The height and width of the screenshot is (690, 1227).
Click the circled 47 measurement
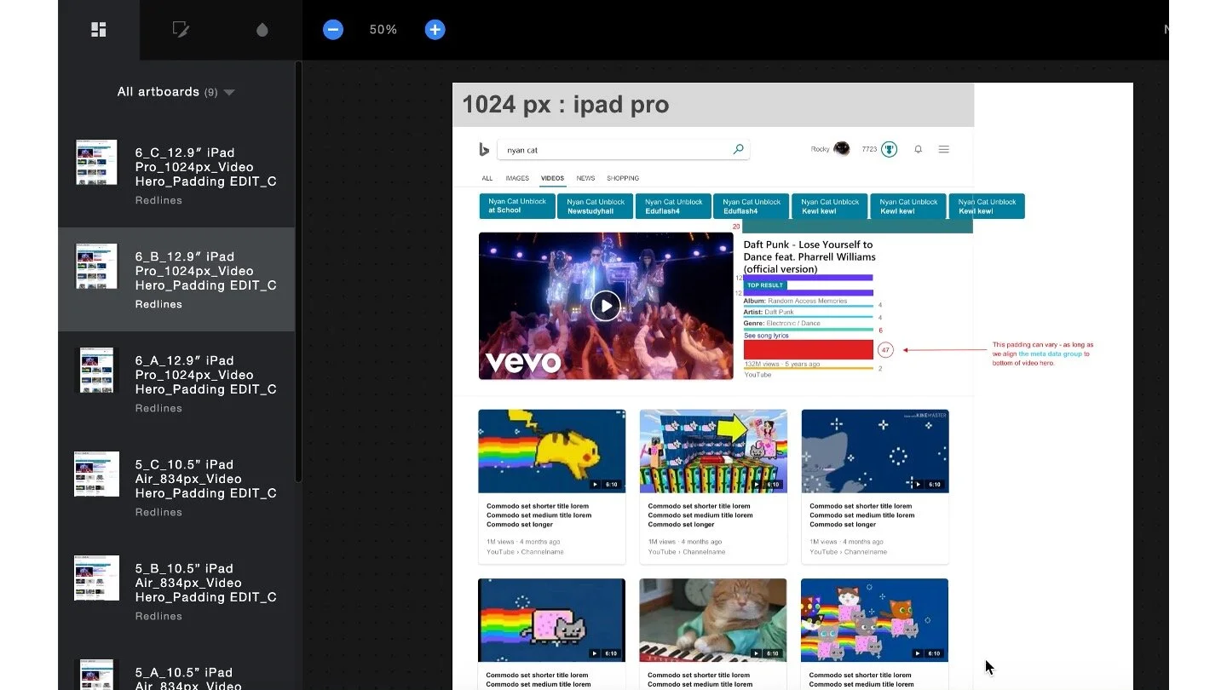[x=884, y=350]
